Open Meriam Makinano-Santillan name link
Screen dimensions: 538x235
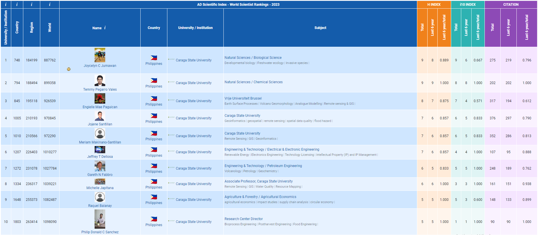click(x=100, y=142)
